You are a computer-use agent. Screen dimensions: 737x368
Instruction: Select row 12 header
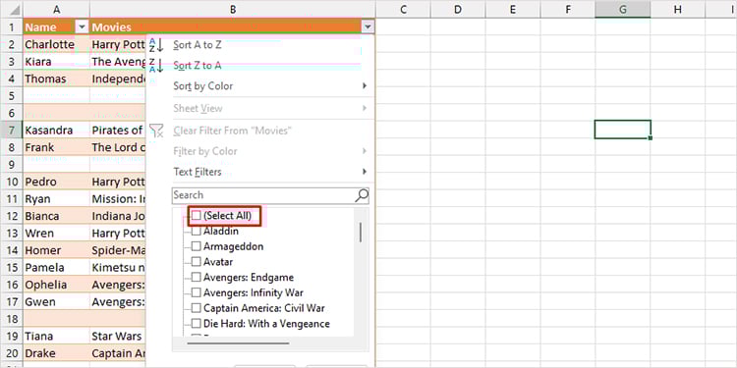coord(12,216)
